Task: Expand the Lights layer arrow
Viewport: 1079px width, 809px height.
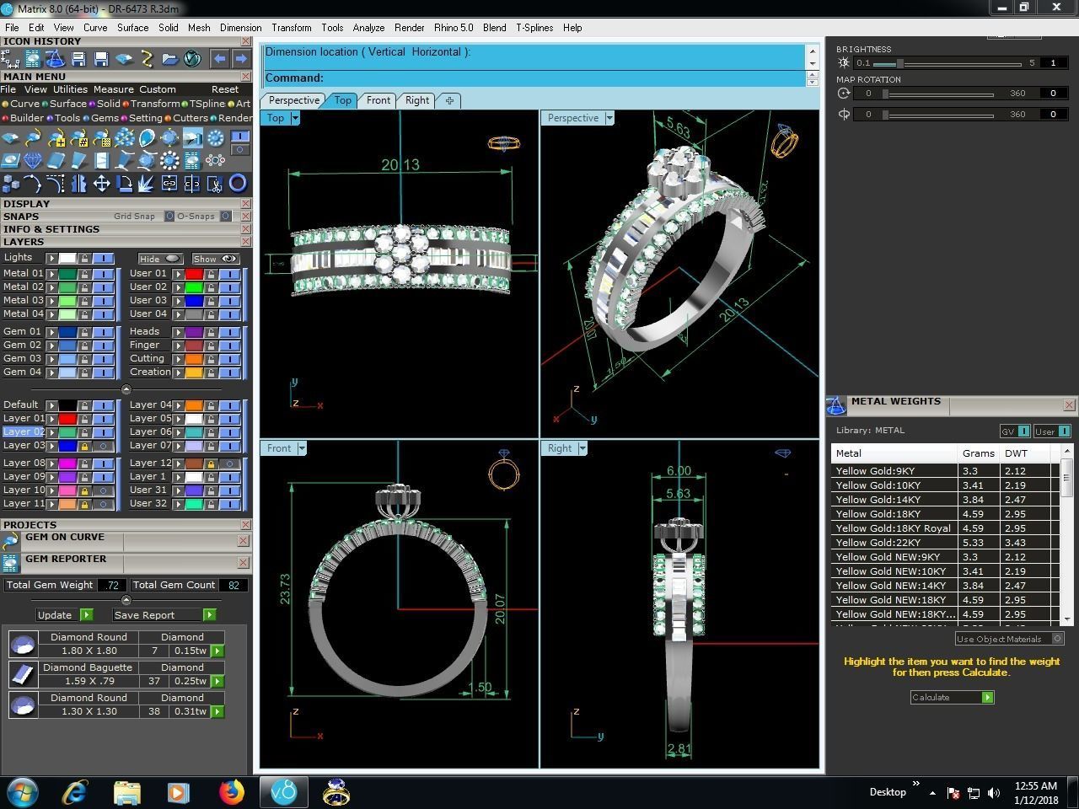Action: (x=51, y=258)
